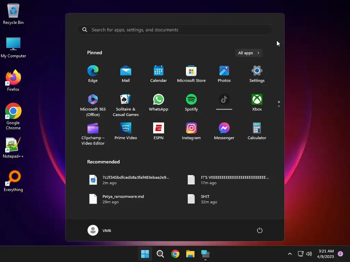Go to next page of pinned apps
350x262 pixels.
pos(279,106)
